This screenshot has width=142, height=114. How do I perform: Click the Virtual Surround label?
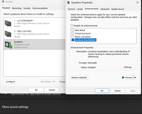click(x=83, y=33)
